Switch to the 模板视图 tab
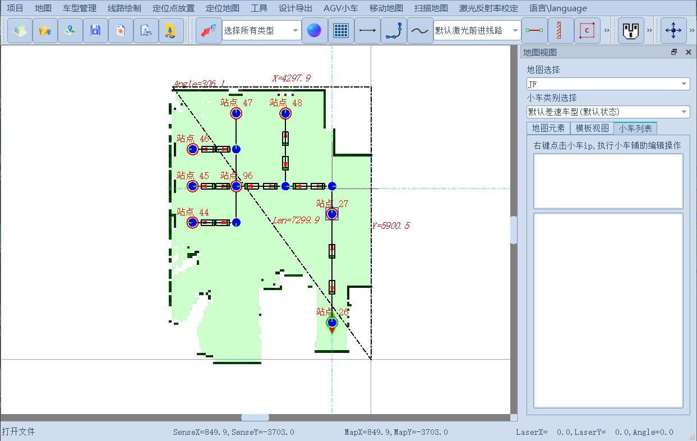 tap(592, 128)
